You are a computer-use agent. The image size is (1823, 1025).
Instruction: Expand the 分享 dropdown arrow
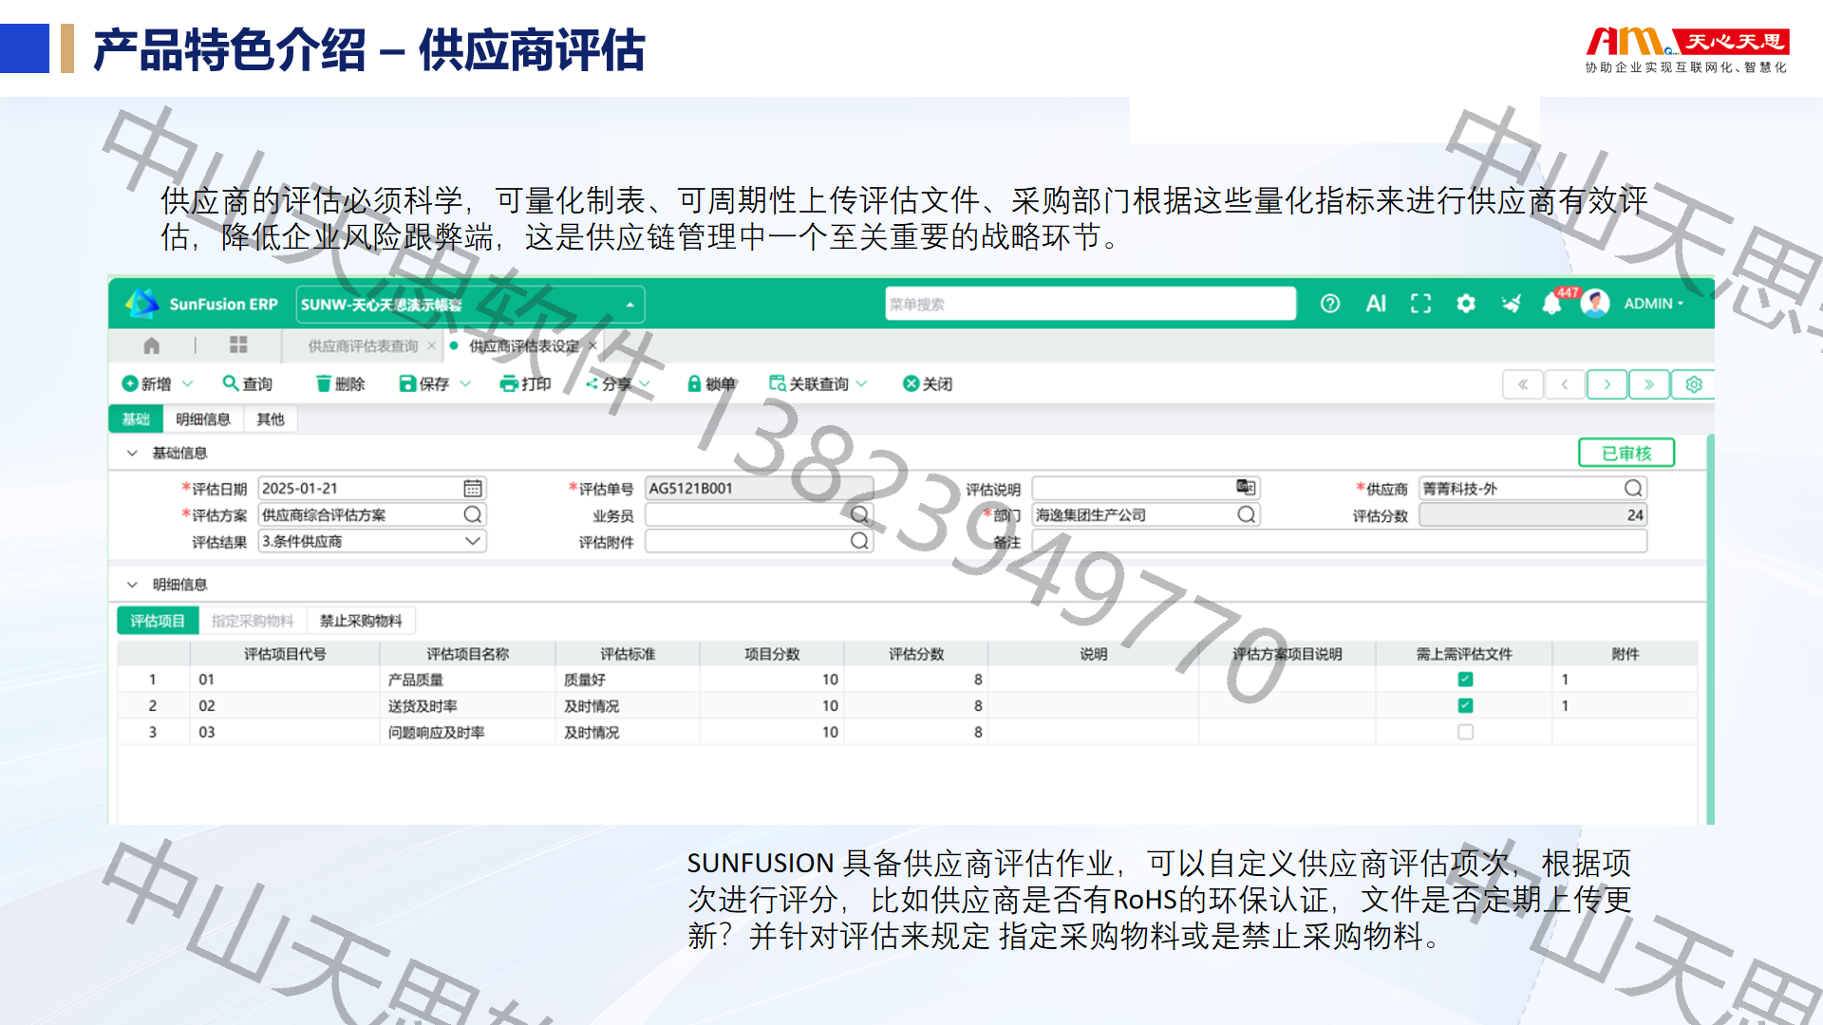pyautogui.click(x=645, y=383)
